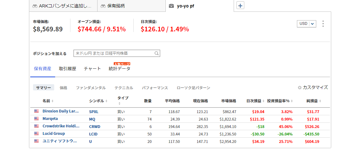Click the US flag on the Crowdstrike row

tap(36, 126)
